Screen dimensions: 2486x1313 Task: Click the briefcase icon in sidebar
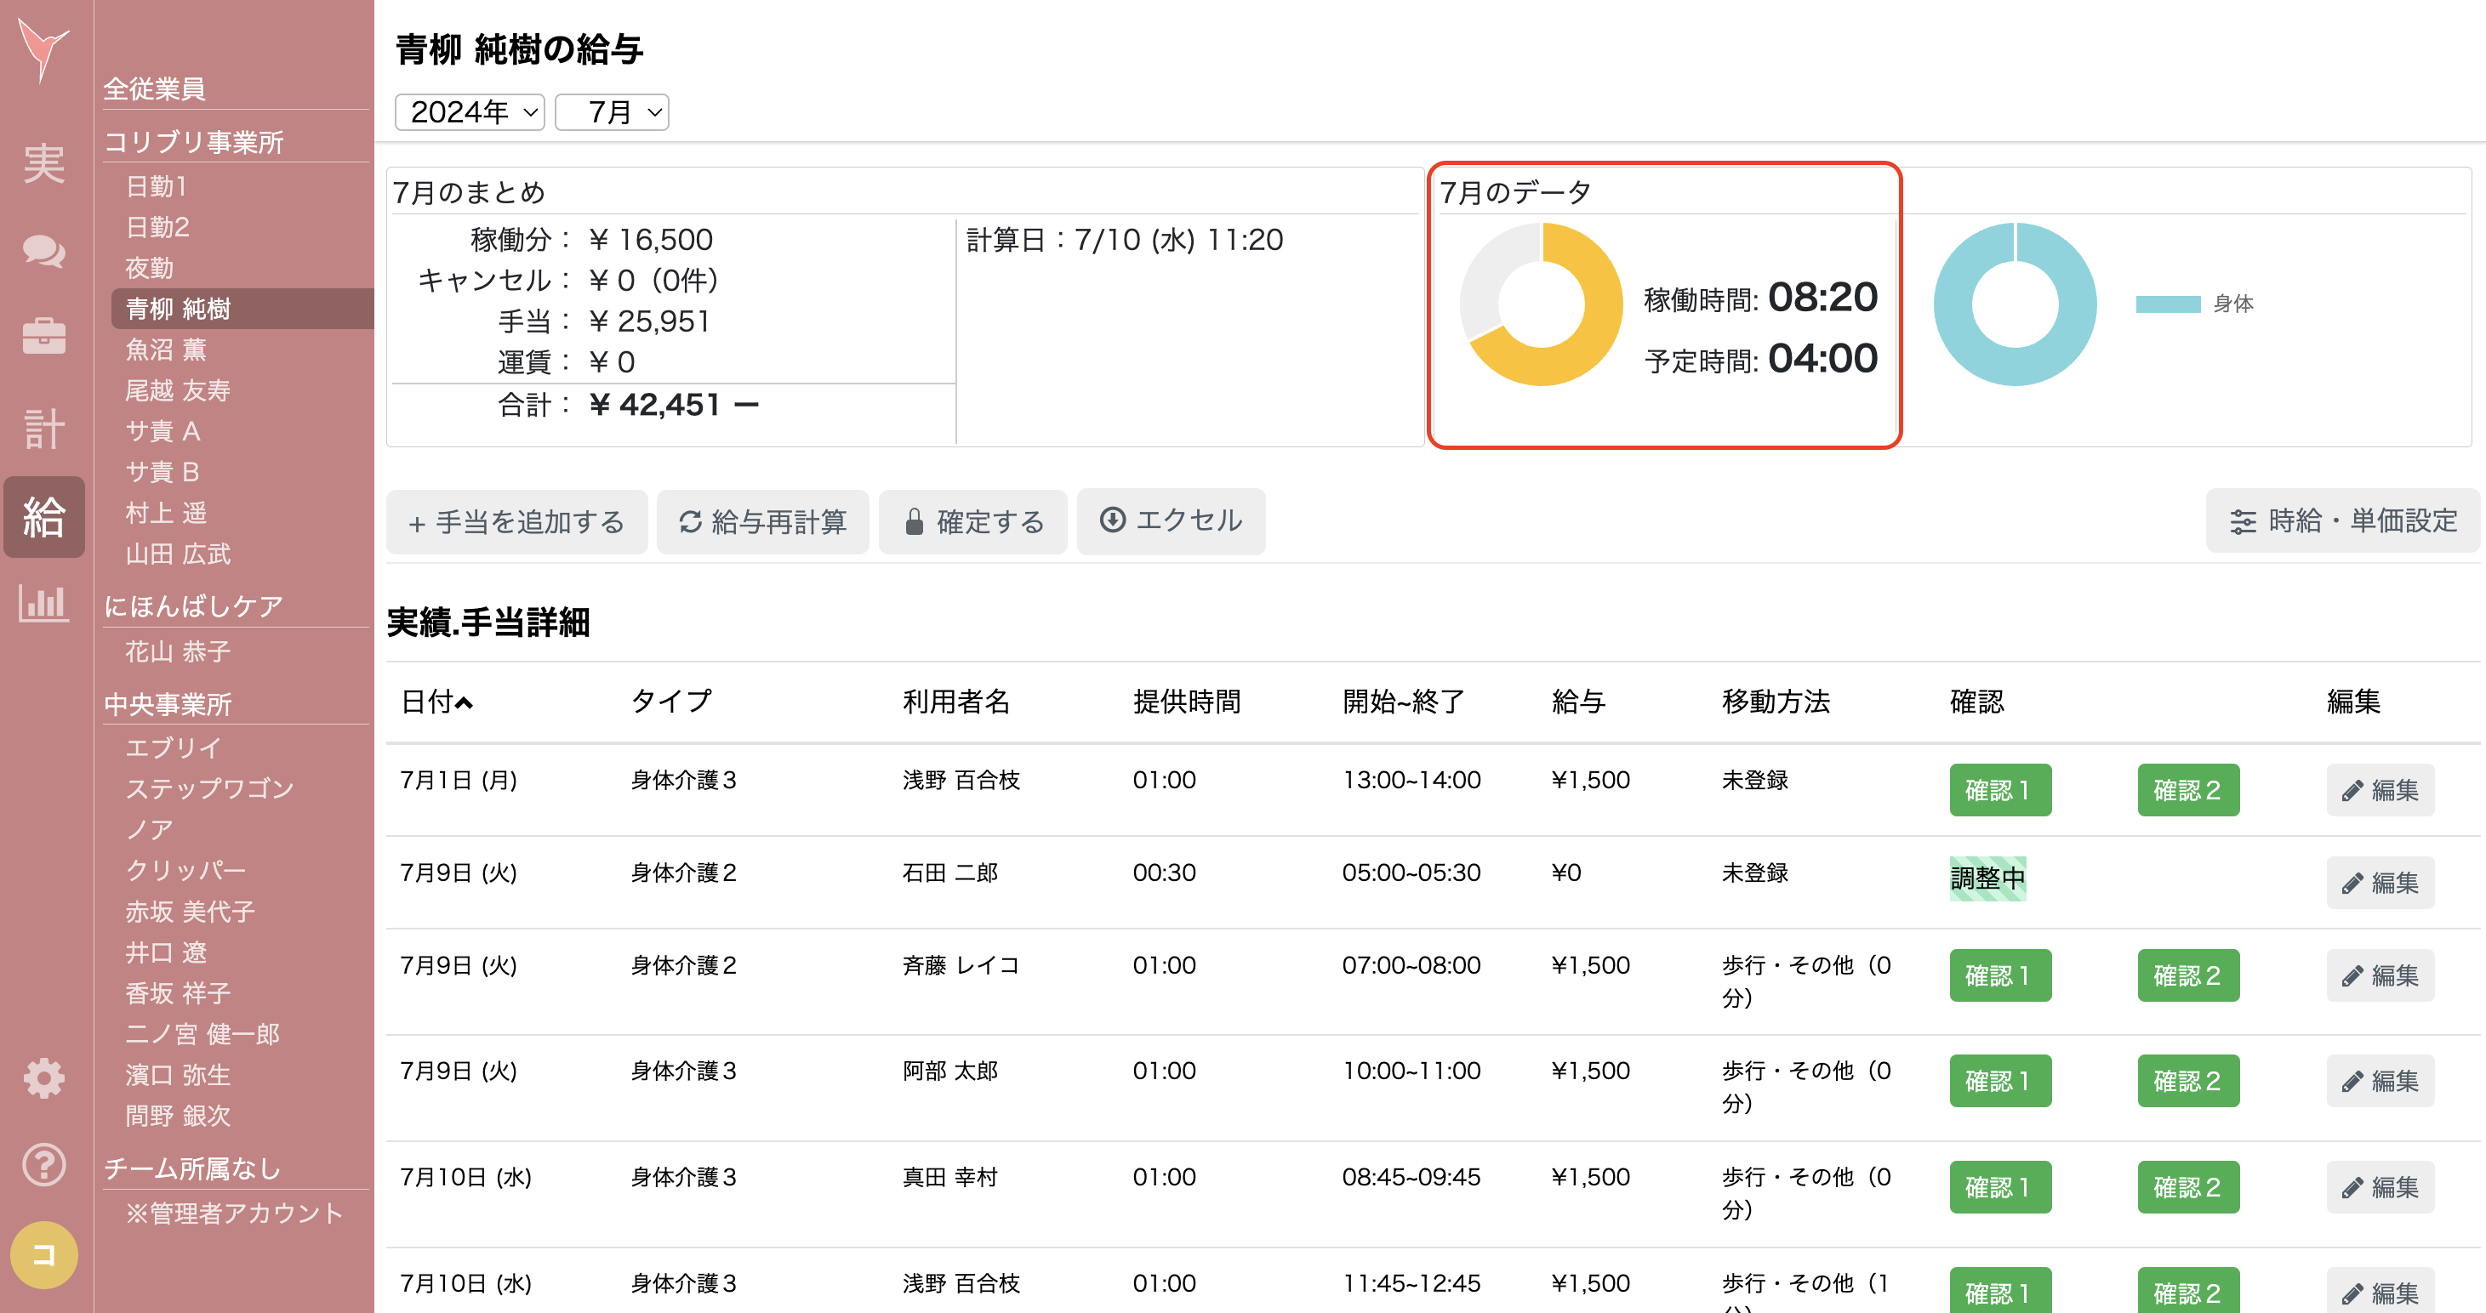click(x=43, y=336)
